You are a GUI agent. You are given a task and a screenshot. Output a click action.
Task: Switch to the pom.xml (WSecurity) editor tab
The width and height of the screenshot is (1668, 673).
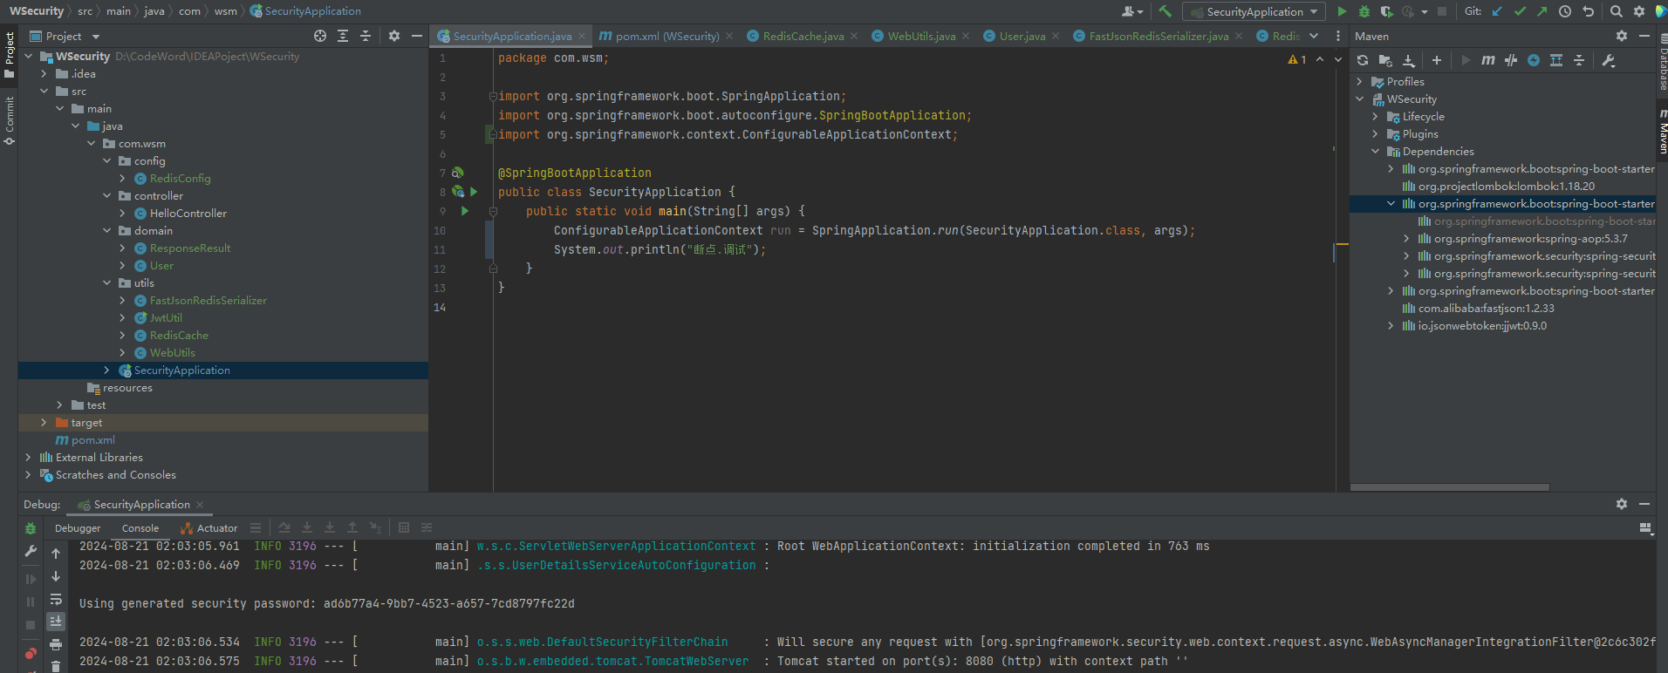tap(667, 36)
